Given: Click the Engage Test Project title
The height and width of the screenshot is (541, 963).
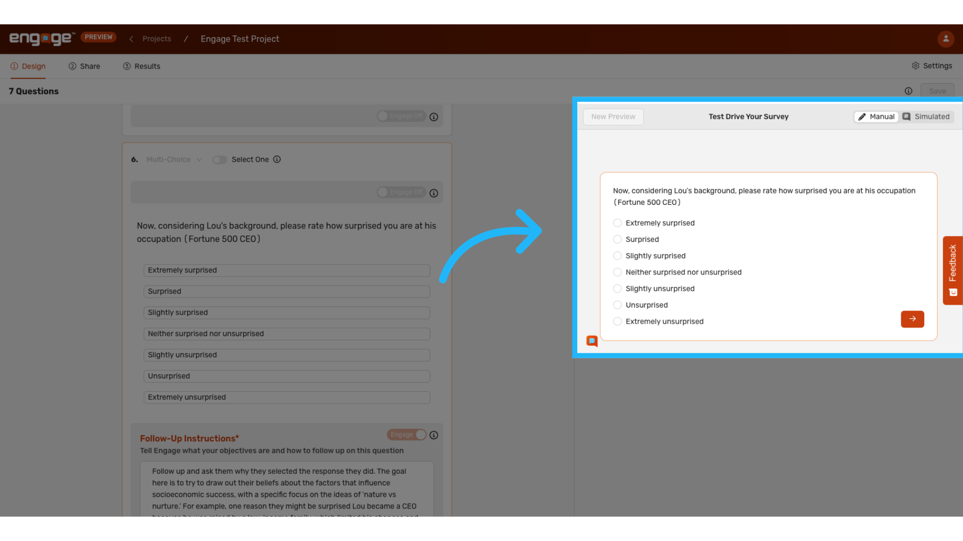Looking at the screenshot, I should tap(240, 39).
